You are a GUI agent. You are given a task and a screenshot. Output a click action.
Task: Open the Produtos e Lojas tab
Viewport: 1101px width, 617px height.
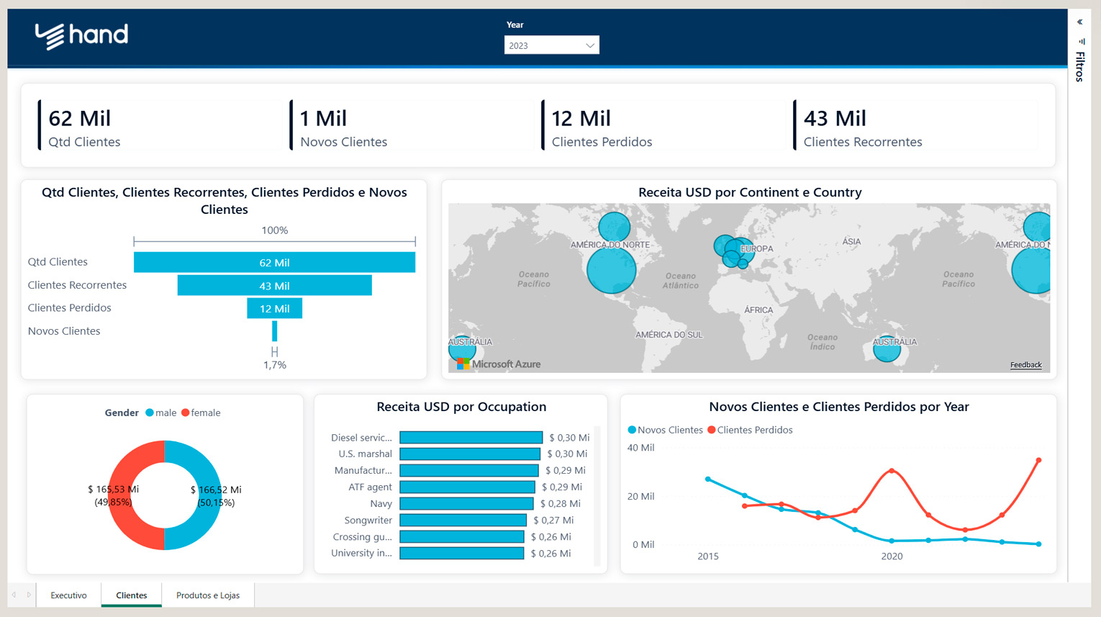tap(208, 595)
